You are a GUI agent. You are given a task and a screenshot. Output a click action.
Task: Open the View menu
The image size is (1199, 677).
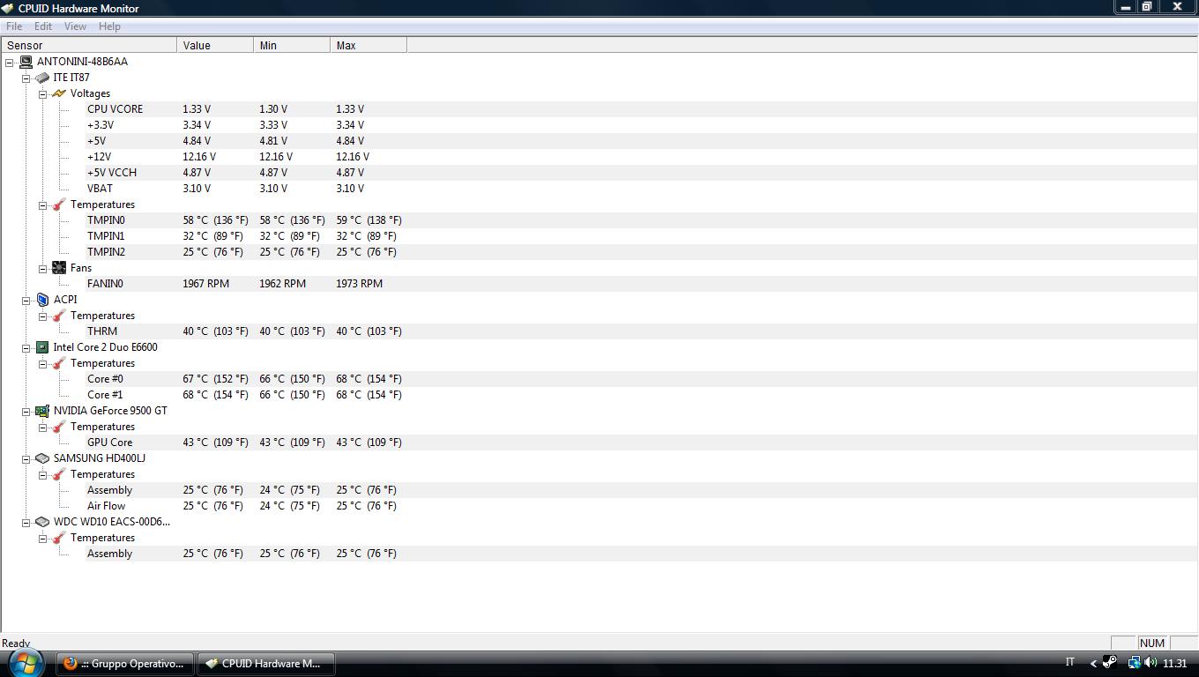click(75, 26)
